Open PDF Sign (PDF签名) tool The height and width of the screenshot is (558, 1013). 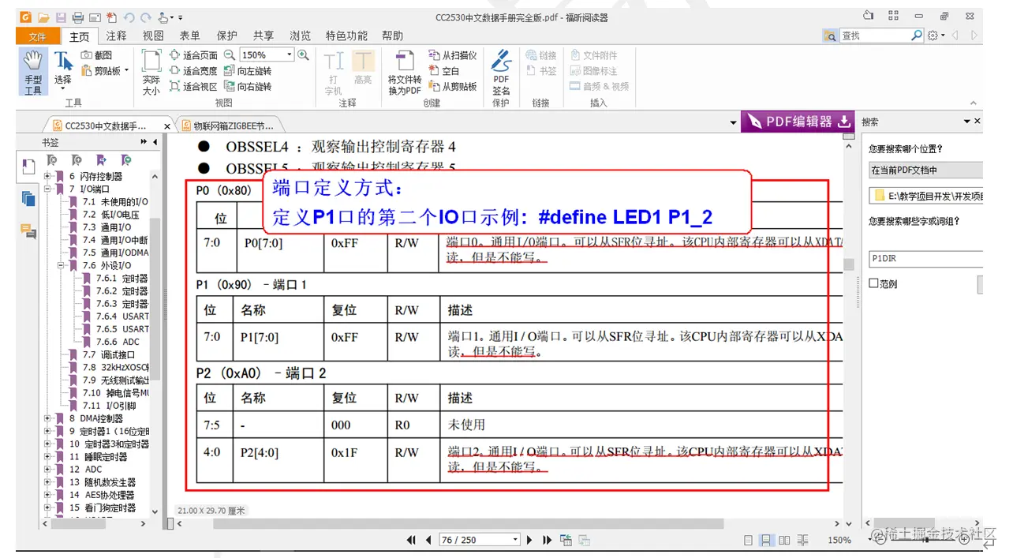coord(501,73)
